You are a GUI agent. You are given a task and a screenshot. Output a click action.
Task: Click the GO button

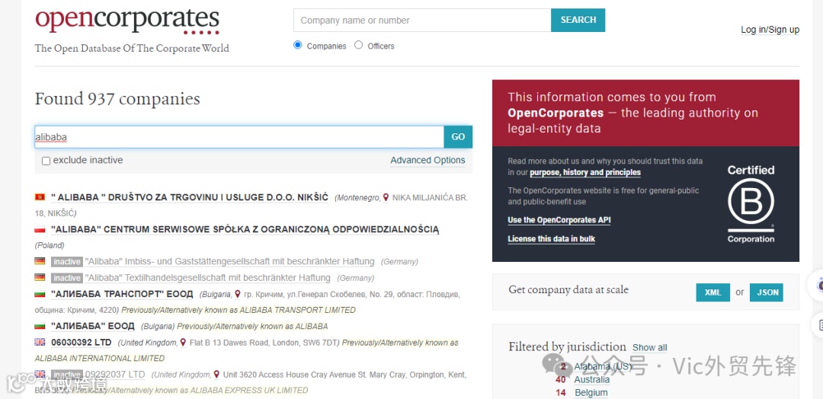tap(458, 137)
